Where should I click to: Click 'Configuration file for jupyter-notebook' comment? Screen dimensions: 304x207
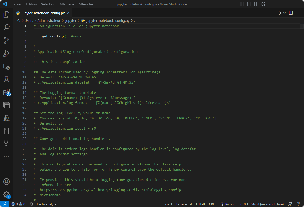pos(77,26)
